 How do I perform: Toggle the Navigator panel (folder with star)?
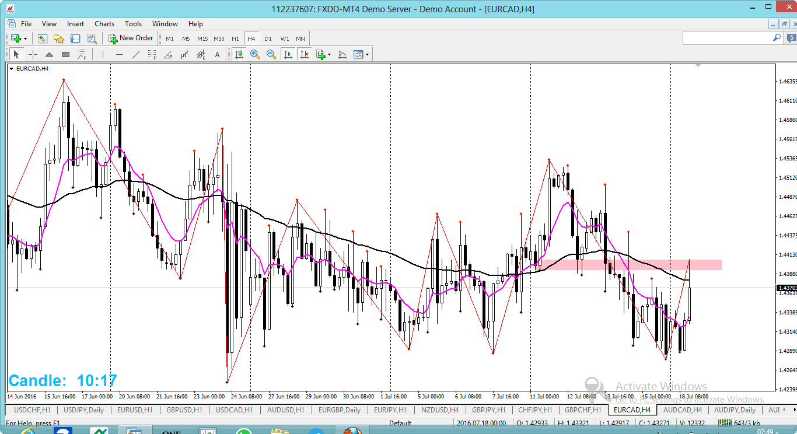tap(58, 38)
